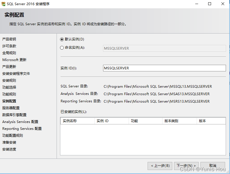230x174 pixels.
Task: Click the 实例名称 column header
Action: (78, 121)
